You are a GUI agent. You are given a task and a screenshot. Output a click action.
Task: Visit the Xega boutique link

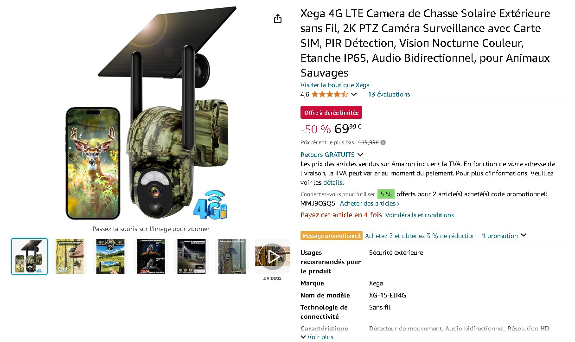coord(335,85)
